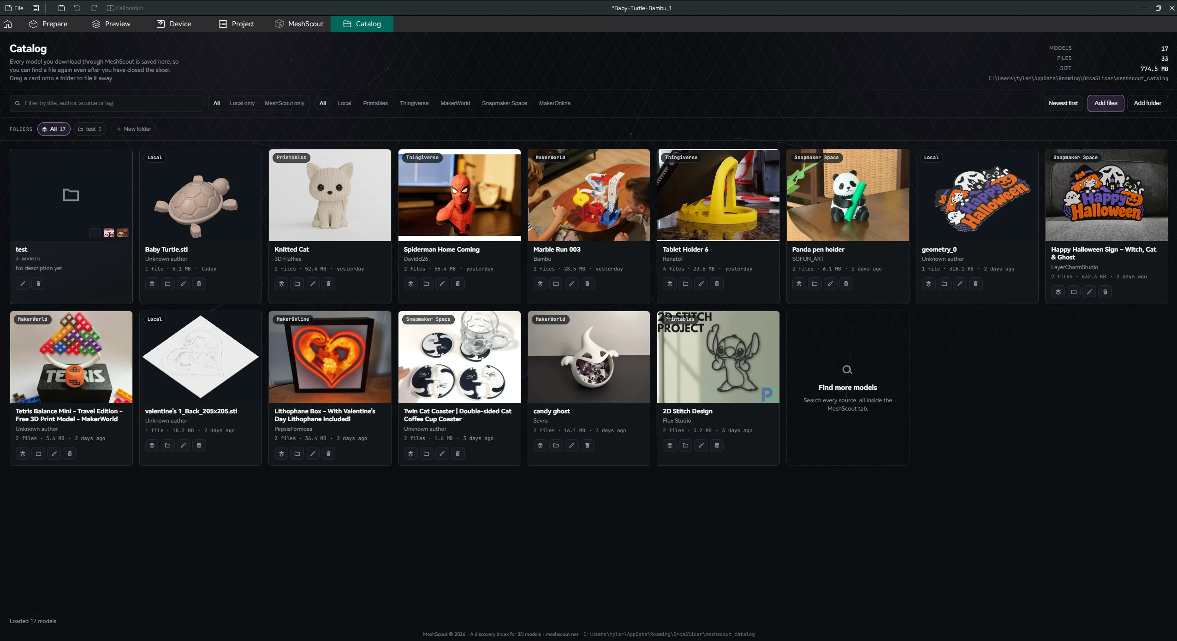Edit geometry_0 using its pencil icon
This screenshot has width=1177, height=641.
coord(960,284)
